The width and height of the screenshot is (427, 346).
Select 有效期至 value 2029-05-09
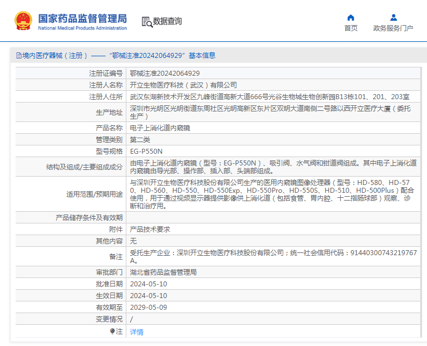pos(149,308)
